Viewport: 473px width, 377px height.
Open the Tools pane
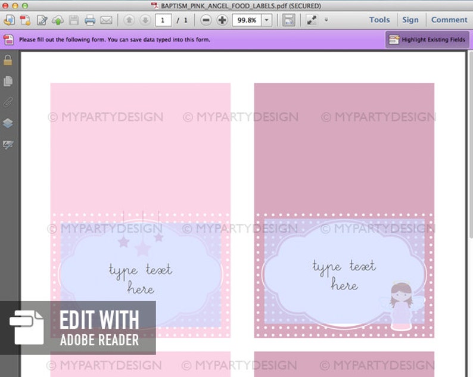click(379, 20)
